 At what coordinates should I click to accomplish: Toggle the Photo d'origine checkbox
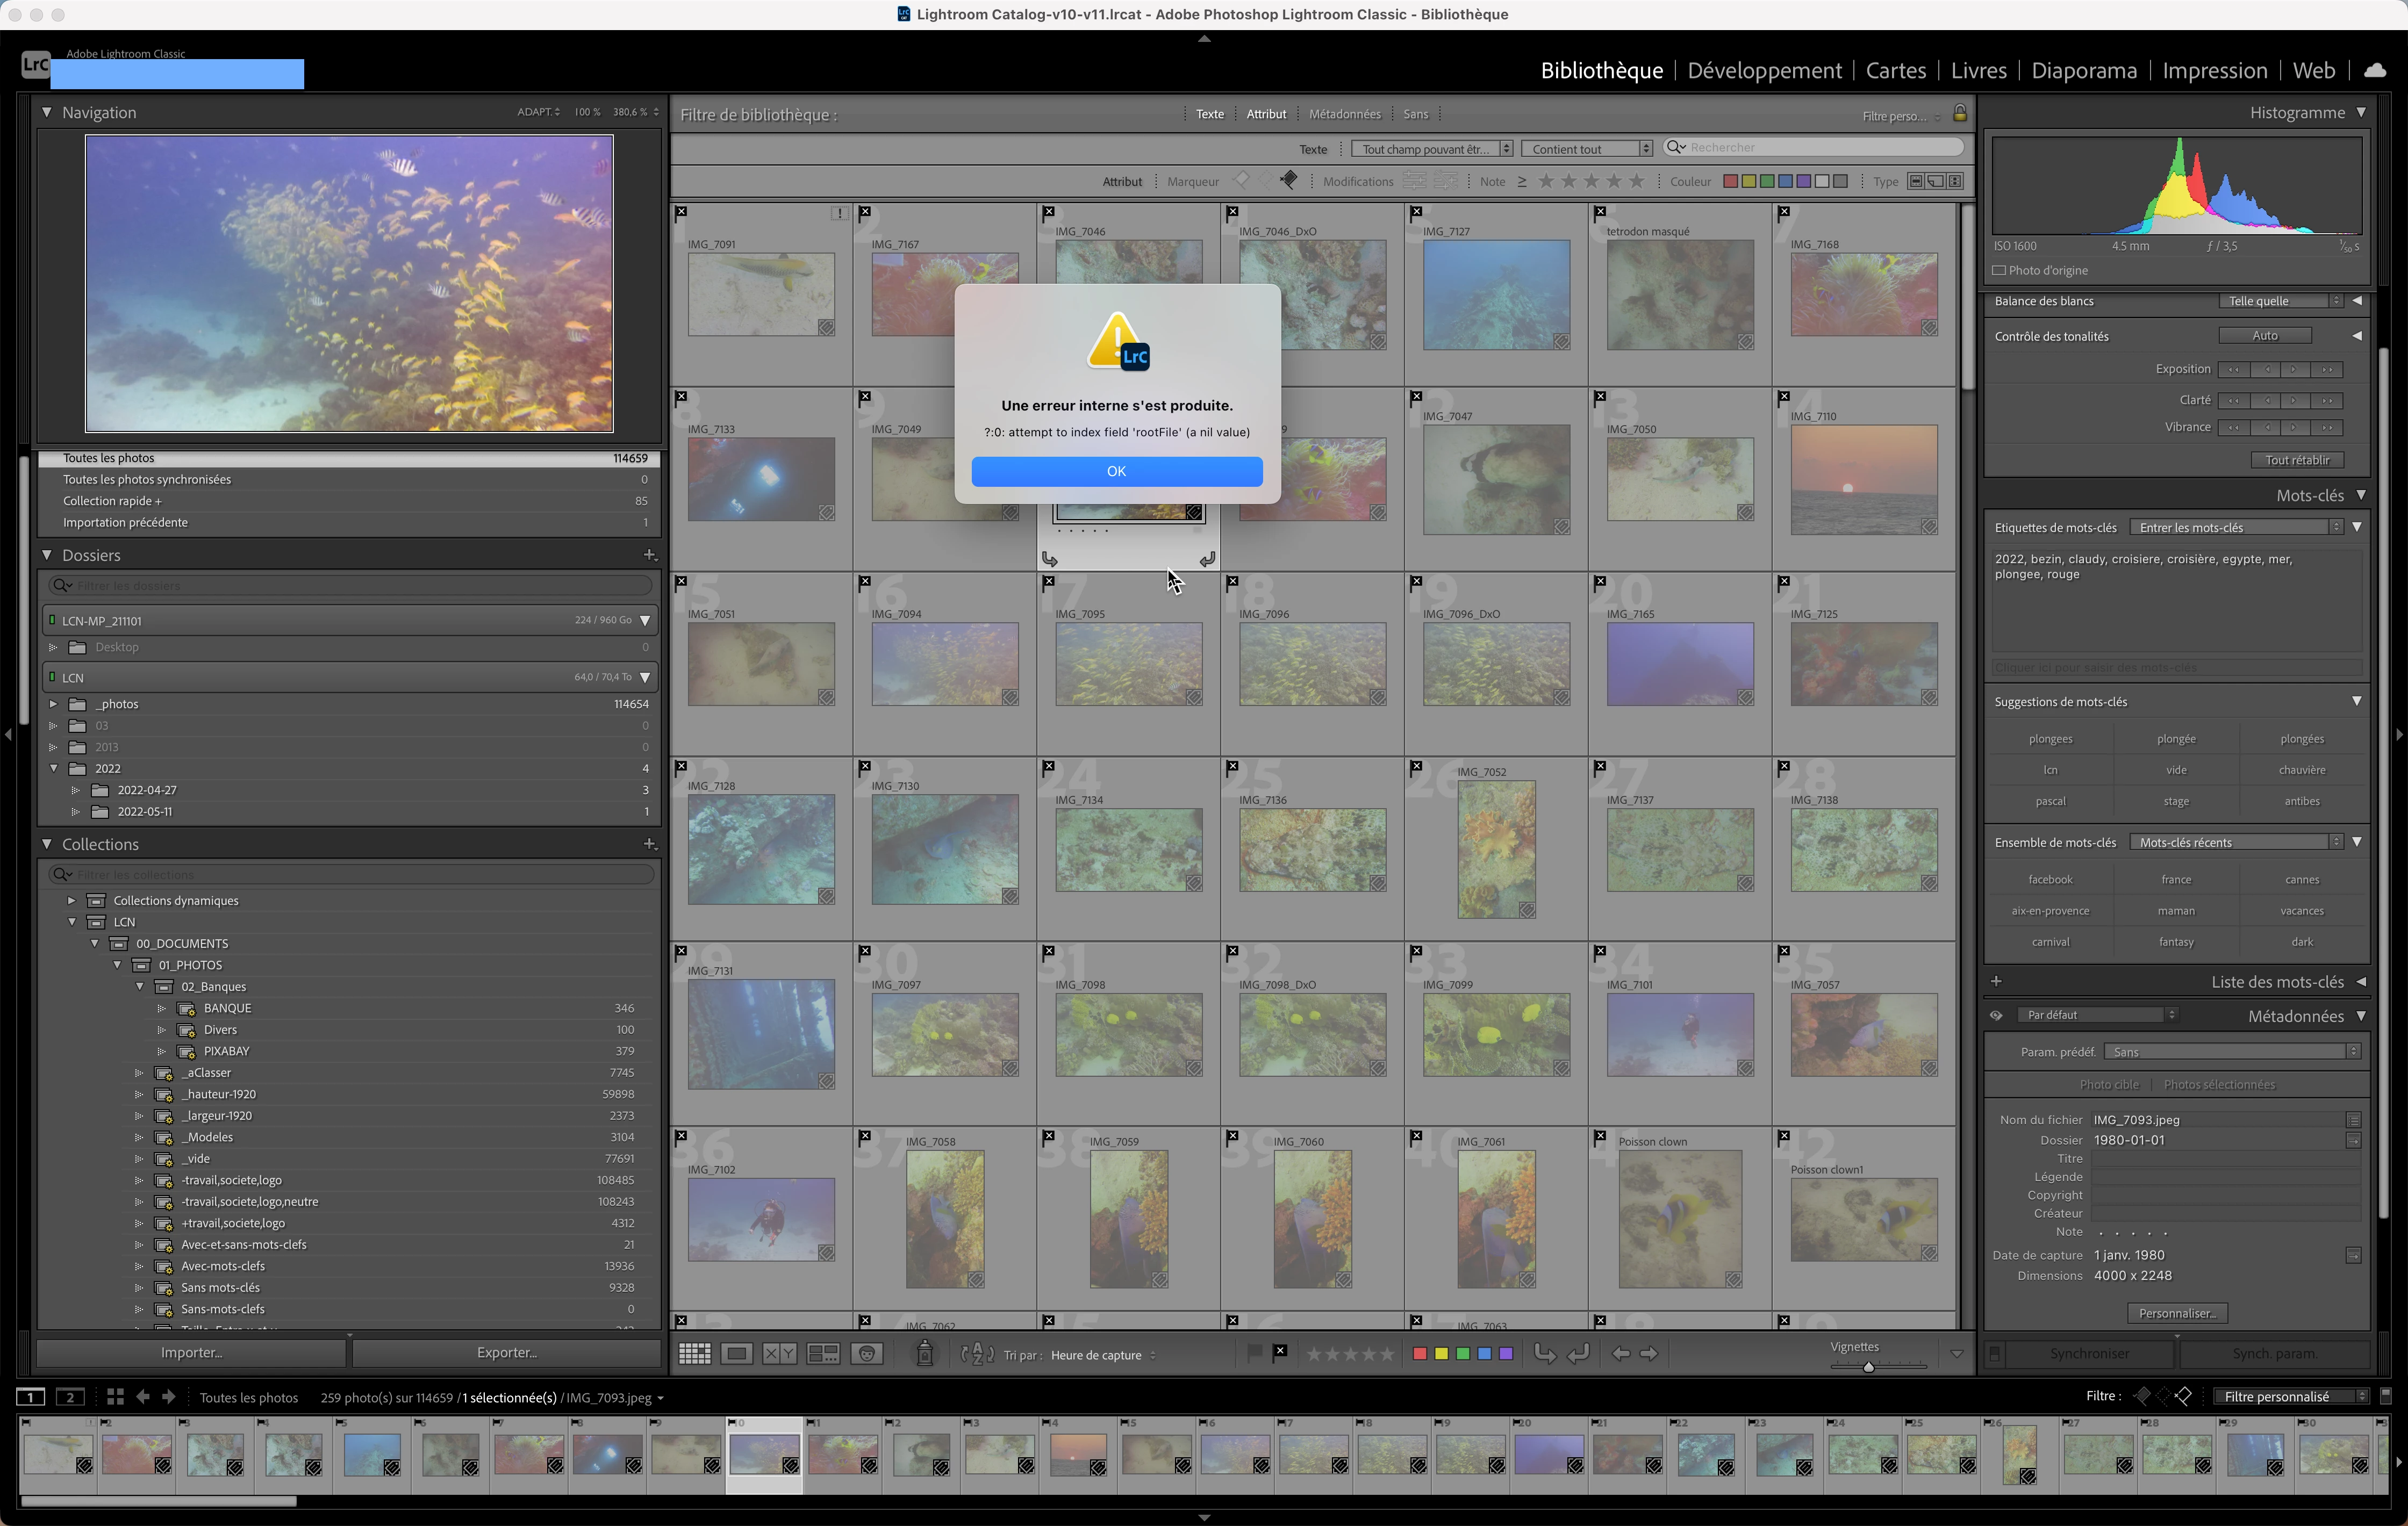(x=1999, y=270)
